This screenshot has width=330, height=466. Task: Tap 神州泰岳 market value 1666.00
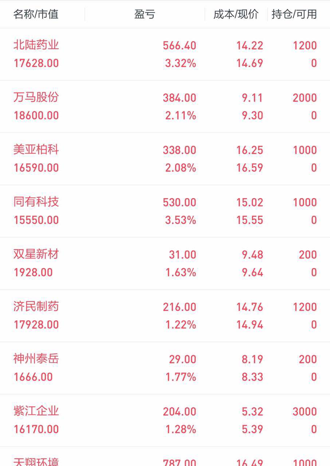click(33, 377)
